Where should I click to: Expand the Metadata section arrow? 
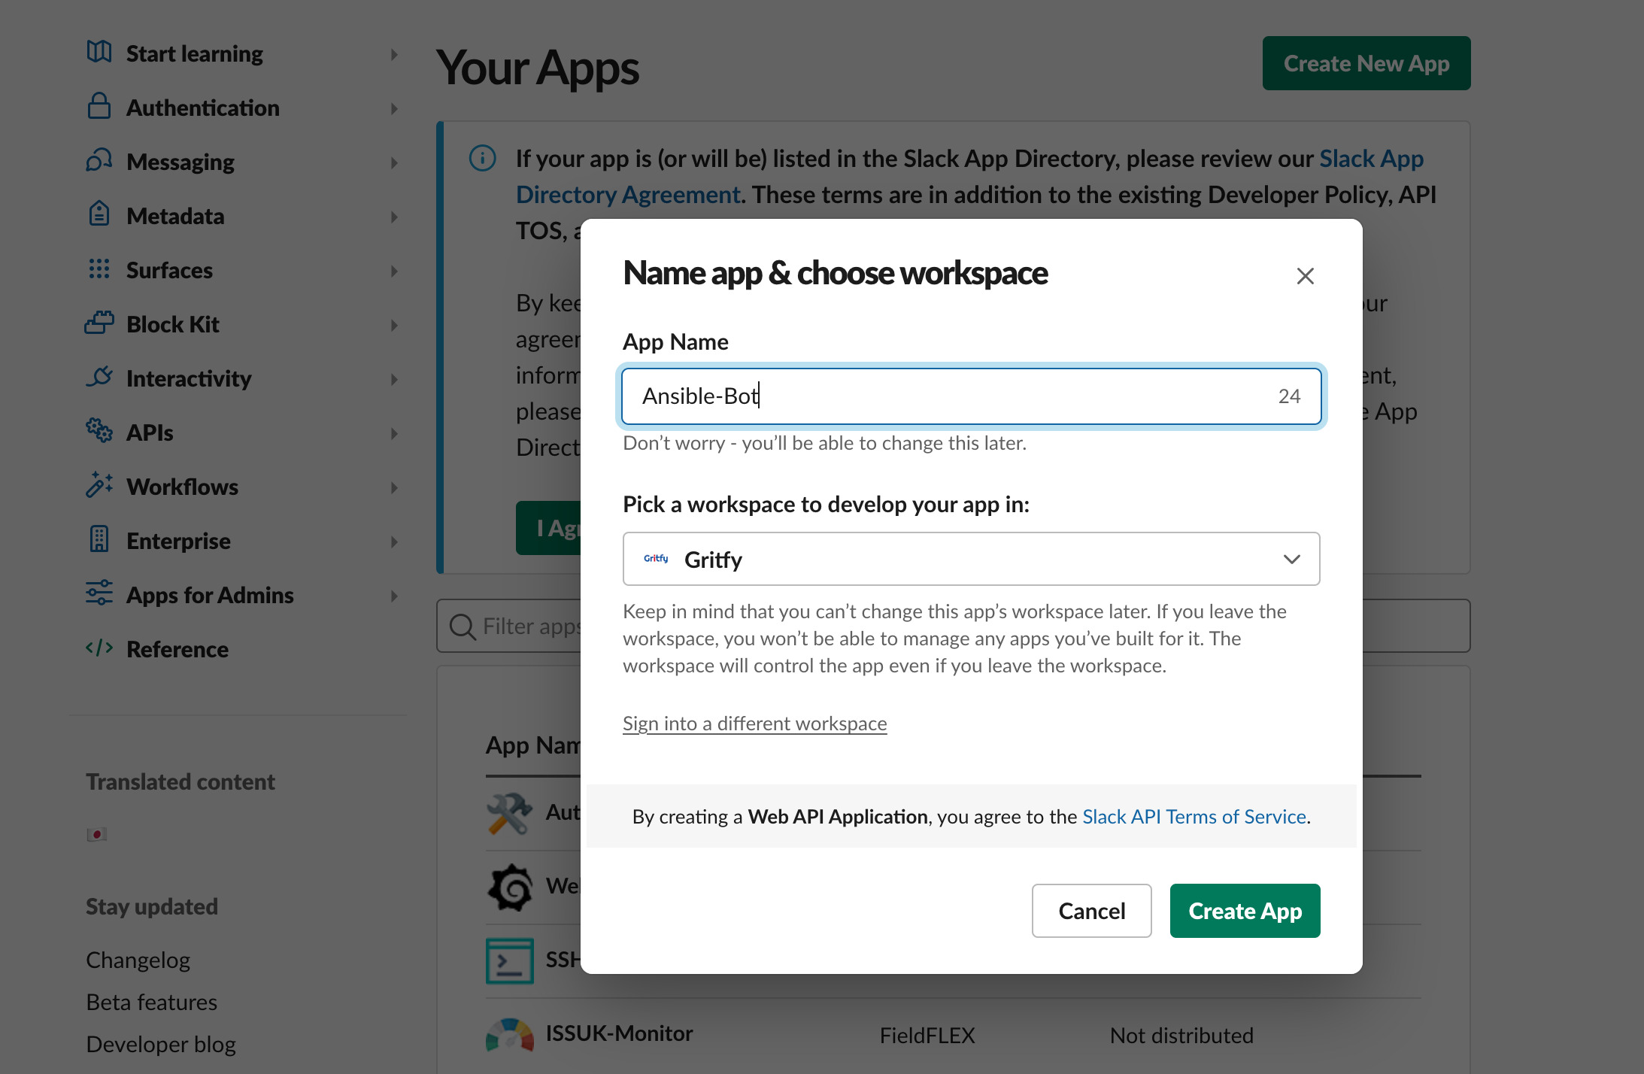click(394, 217)
